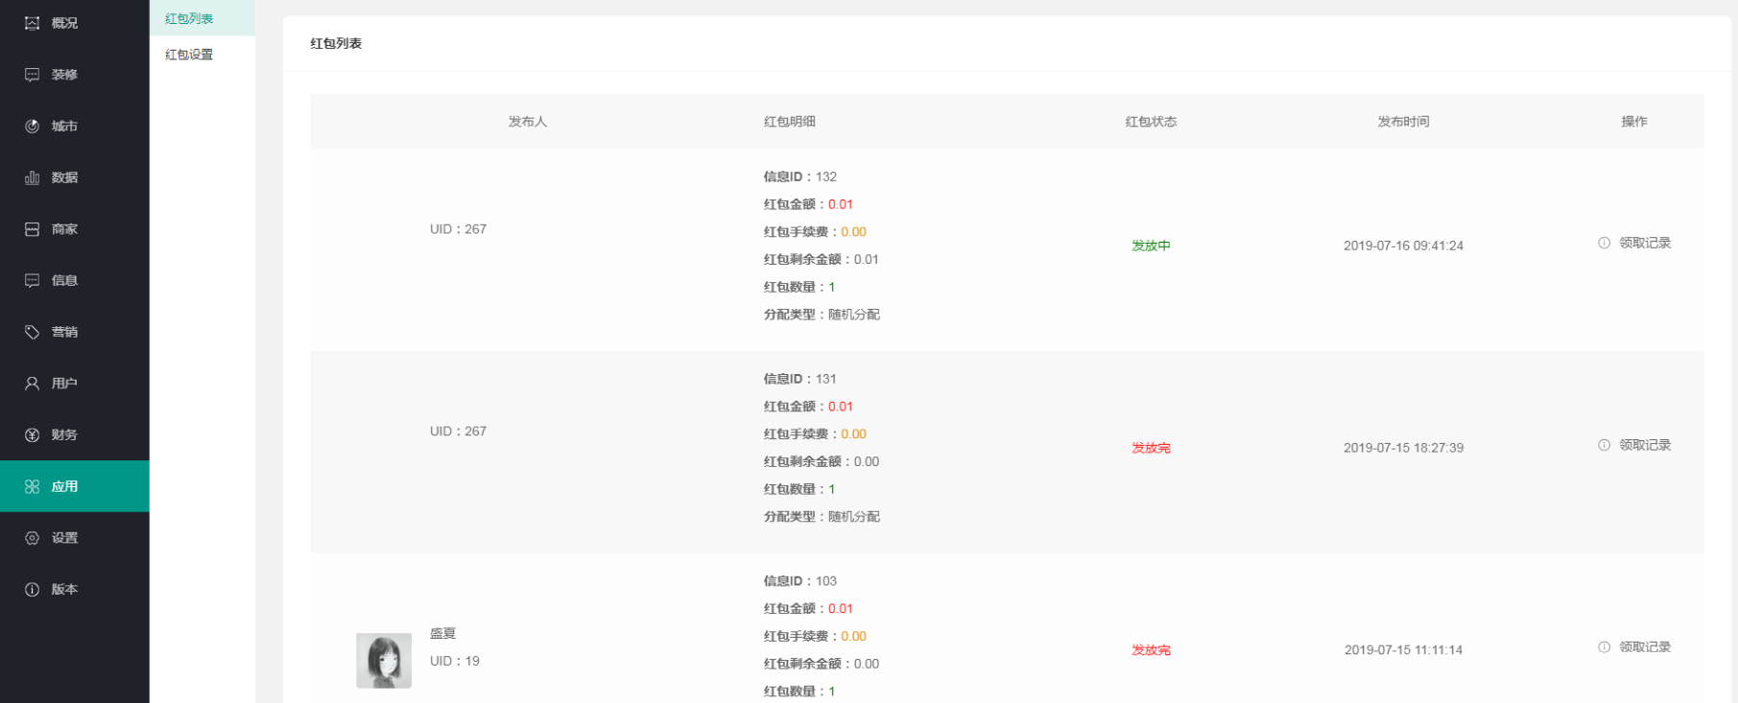Click the timestamp 2019-07-16 09:41:24
The height and width of the screenshot is (703, 1738).
pyautogui.click(x=1403, y=246)
